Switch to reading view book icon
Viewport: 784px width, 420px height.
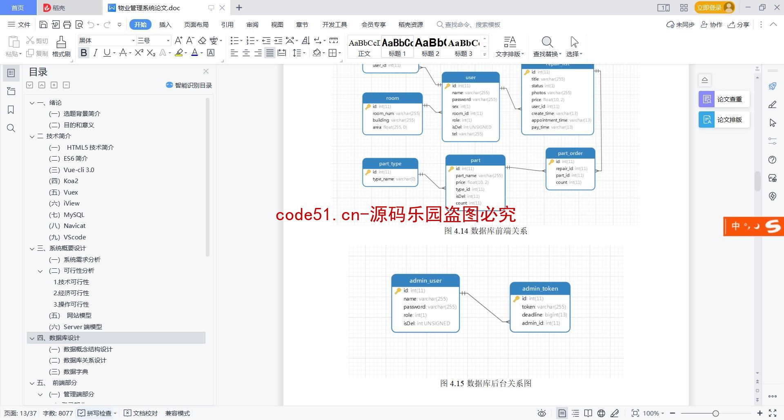(x=588, y=413)
